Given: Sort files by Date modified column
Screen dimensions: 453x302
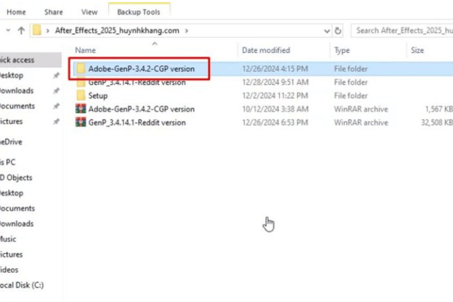Looking at the screenshot, I should pyautogui.click(x=266, y=50).
